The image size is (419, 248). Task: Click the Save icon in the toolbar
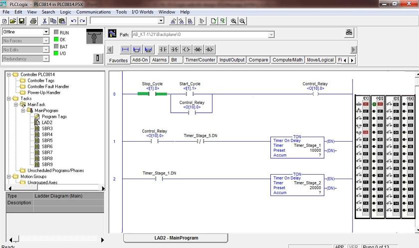click(22, 21)
